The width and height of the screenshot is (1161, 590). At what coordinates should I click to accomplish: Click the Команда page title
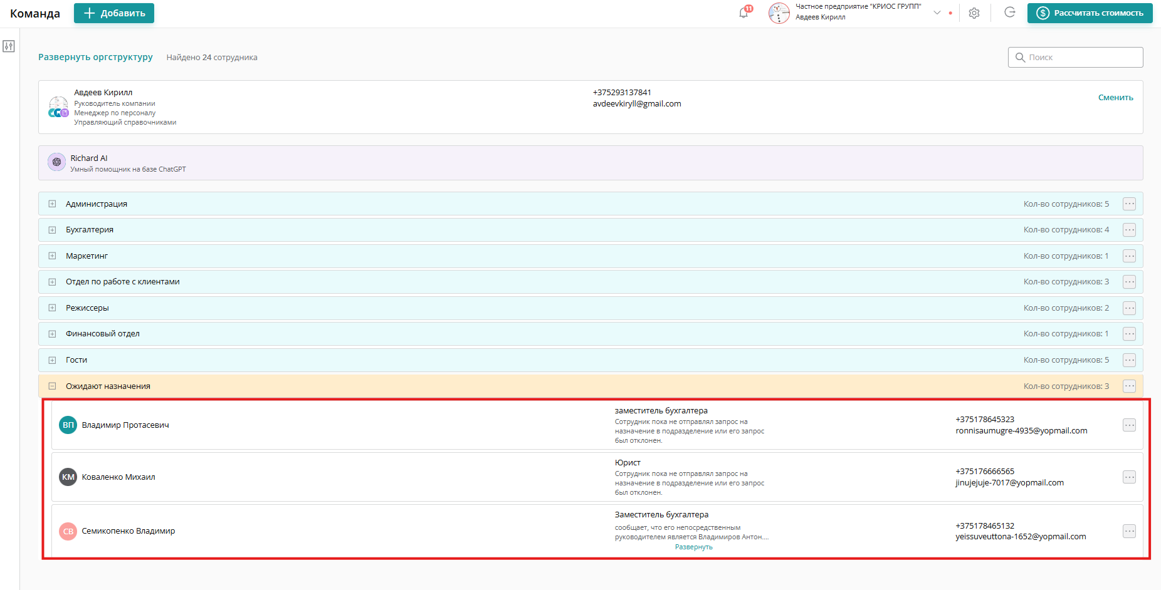(35, 14)
